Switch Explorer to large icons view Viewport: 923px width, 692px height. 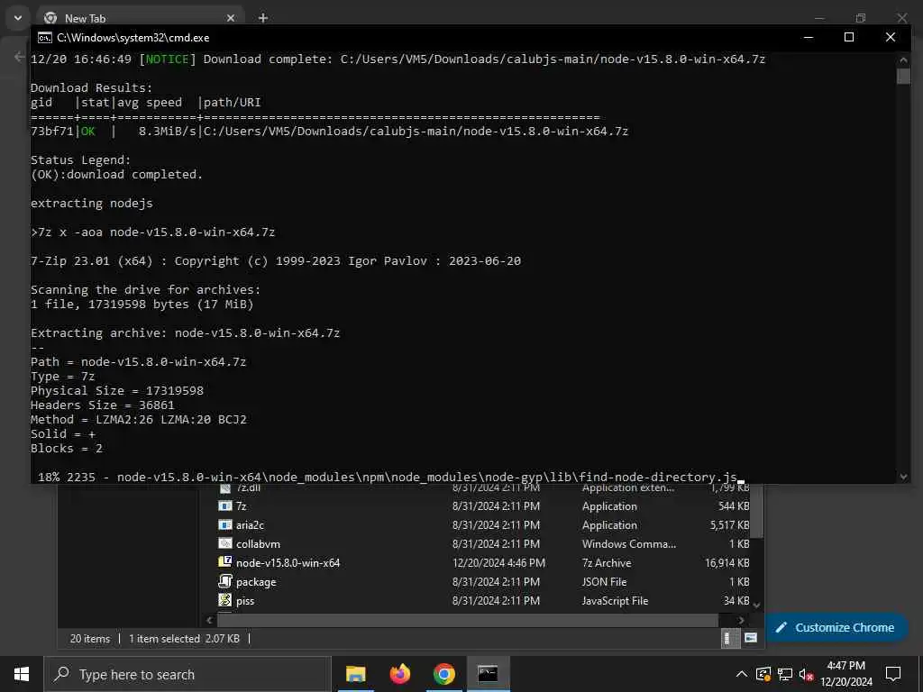(751, 639)
